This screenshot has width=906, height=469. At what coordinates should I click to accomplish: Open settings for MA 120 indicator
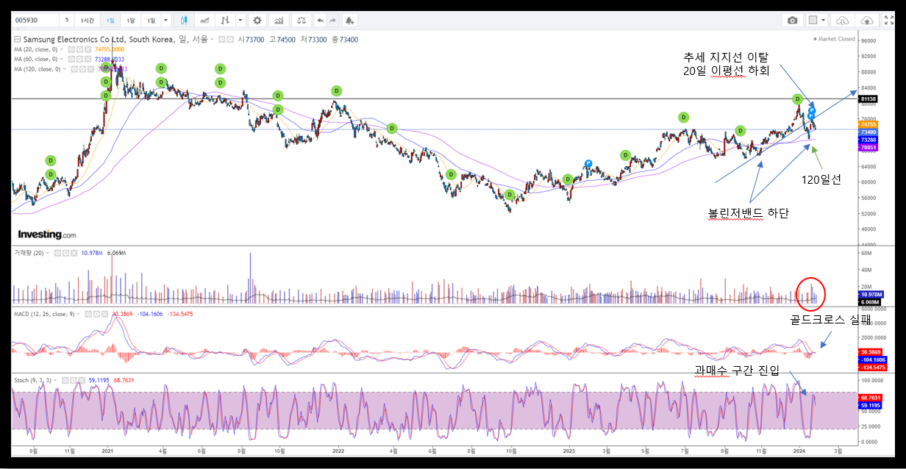(x=82, y=69)
